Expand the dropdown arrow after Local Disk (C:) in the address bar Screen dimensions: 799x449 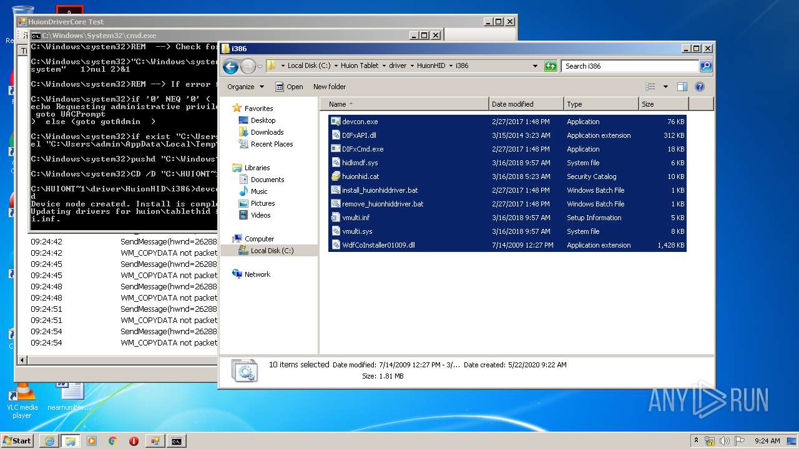coord(336,65)
